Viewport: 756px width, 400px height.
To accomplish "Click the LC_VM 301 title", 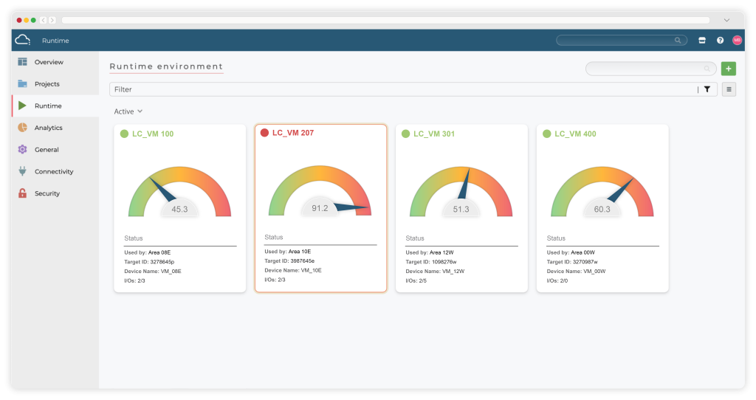I will point(434,134).
